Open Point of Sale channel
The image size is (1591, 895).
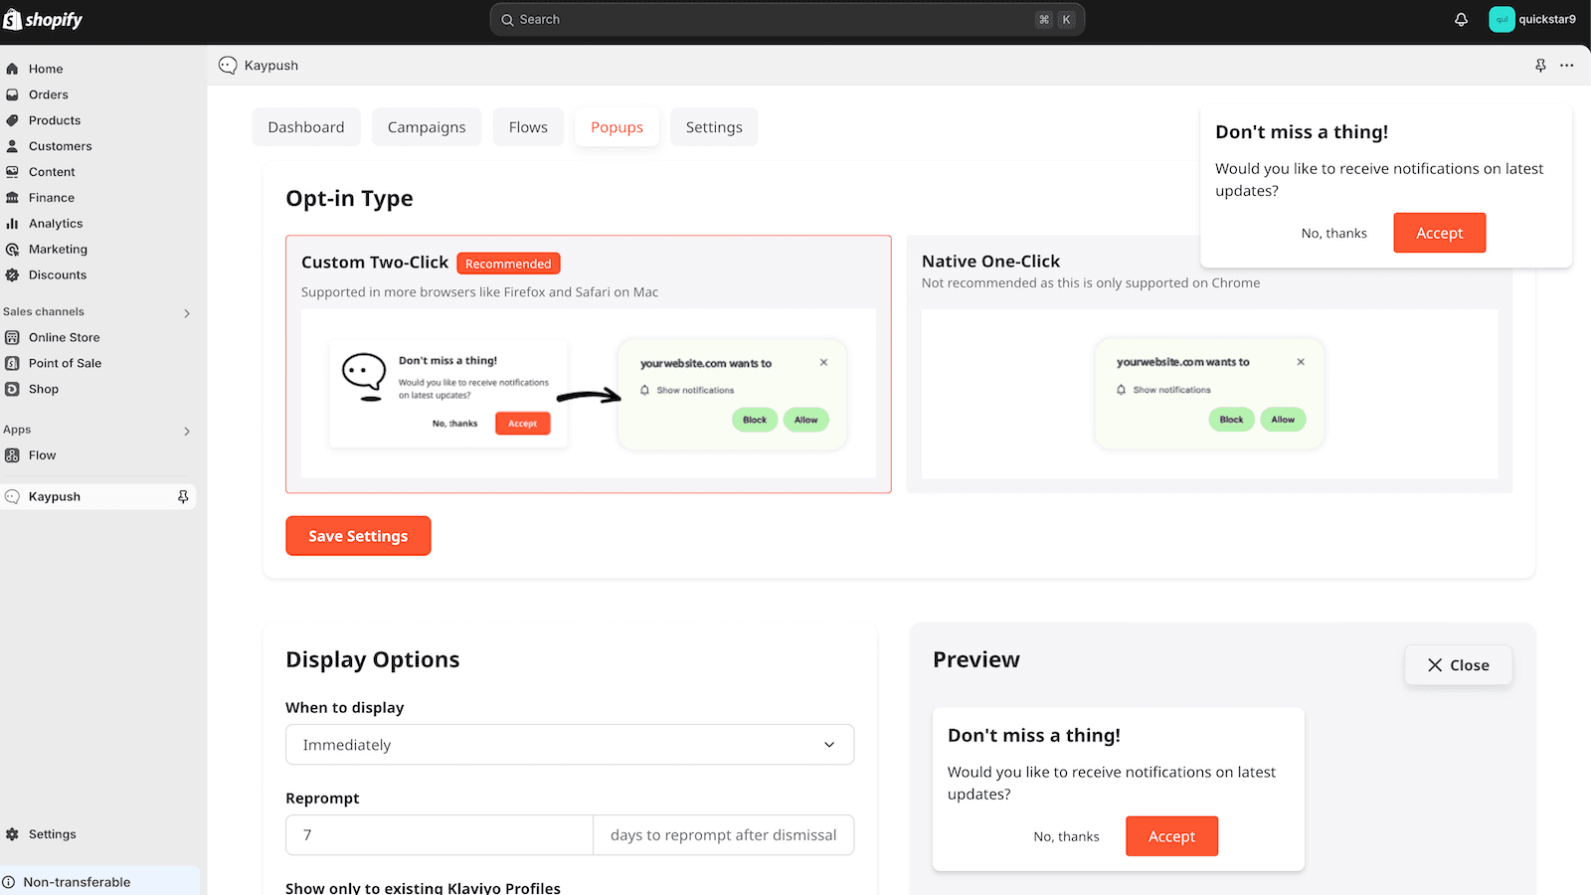pyautogui.click(x=65, y=363)
